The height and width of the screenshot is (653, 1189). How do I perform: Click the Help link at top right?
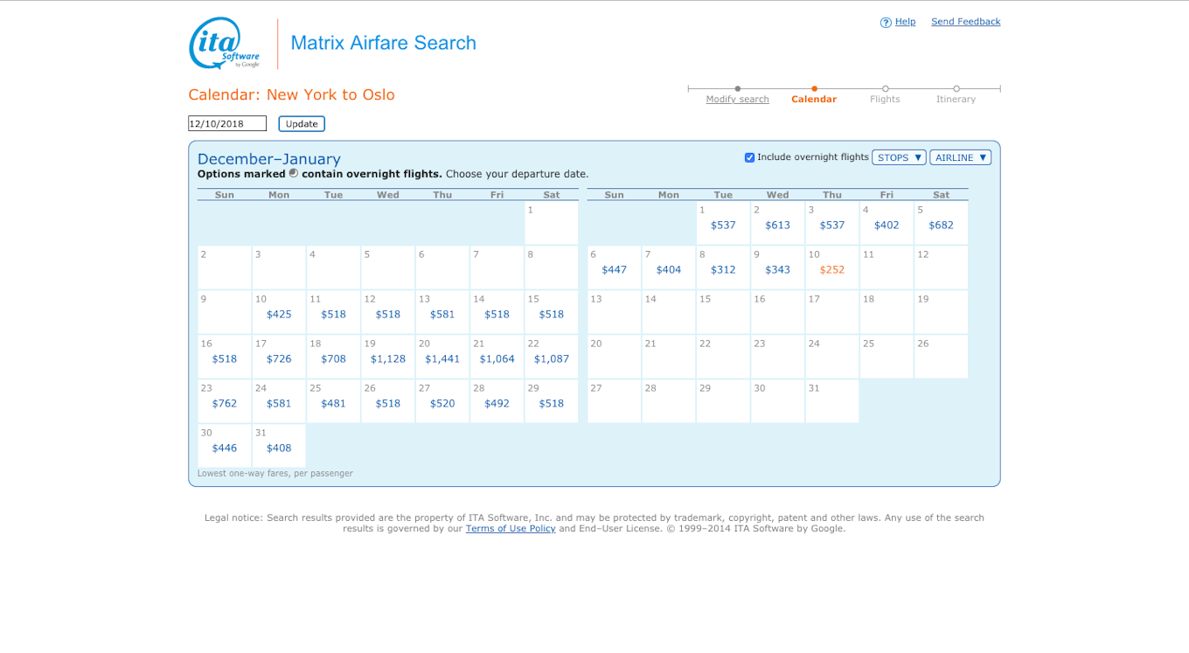click(x=905, y=22)
